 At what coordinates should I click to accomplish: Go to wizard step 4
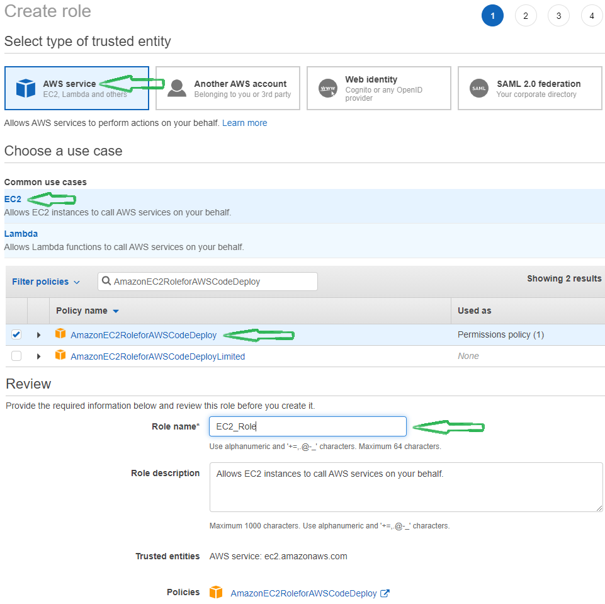[x=592, y=16]
